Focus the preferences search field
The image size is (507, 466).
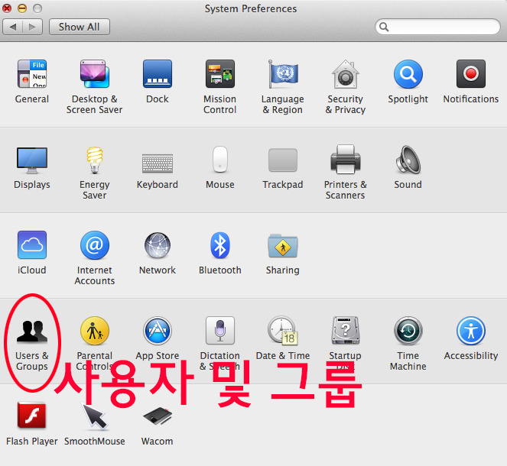click(x=437, y=27)
